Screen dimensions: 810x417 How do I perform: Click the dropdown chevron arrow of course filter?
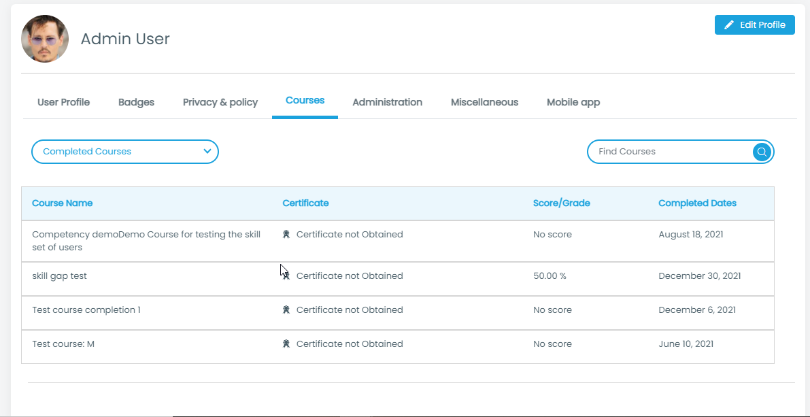pos(207,152)
